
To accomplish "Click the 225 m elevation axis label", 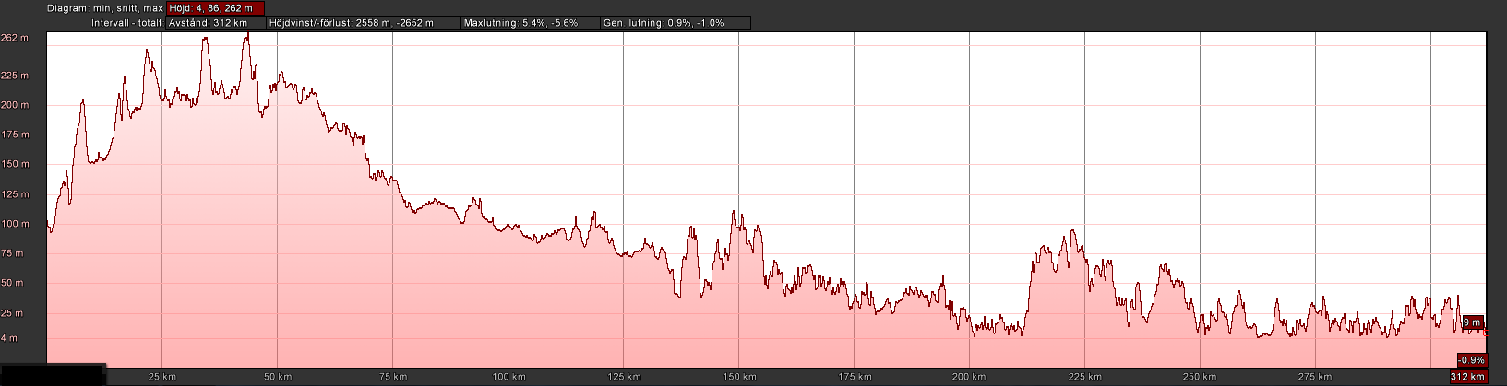I will [14, 77].
